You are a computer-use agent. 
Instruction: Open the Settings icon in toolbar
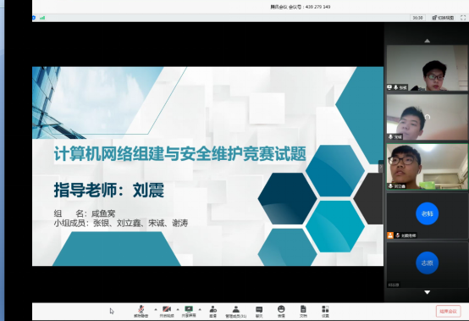[325, 311]
